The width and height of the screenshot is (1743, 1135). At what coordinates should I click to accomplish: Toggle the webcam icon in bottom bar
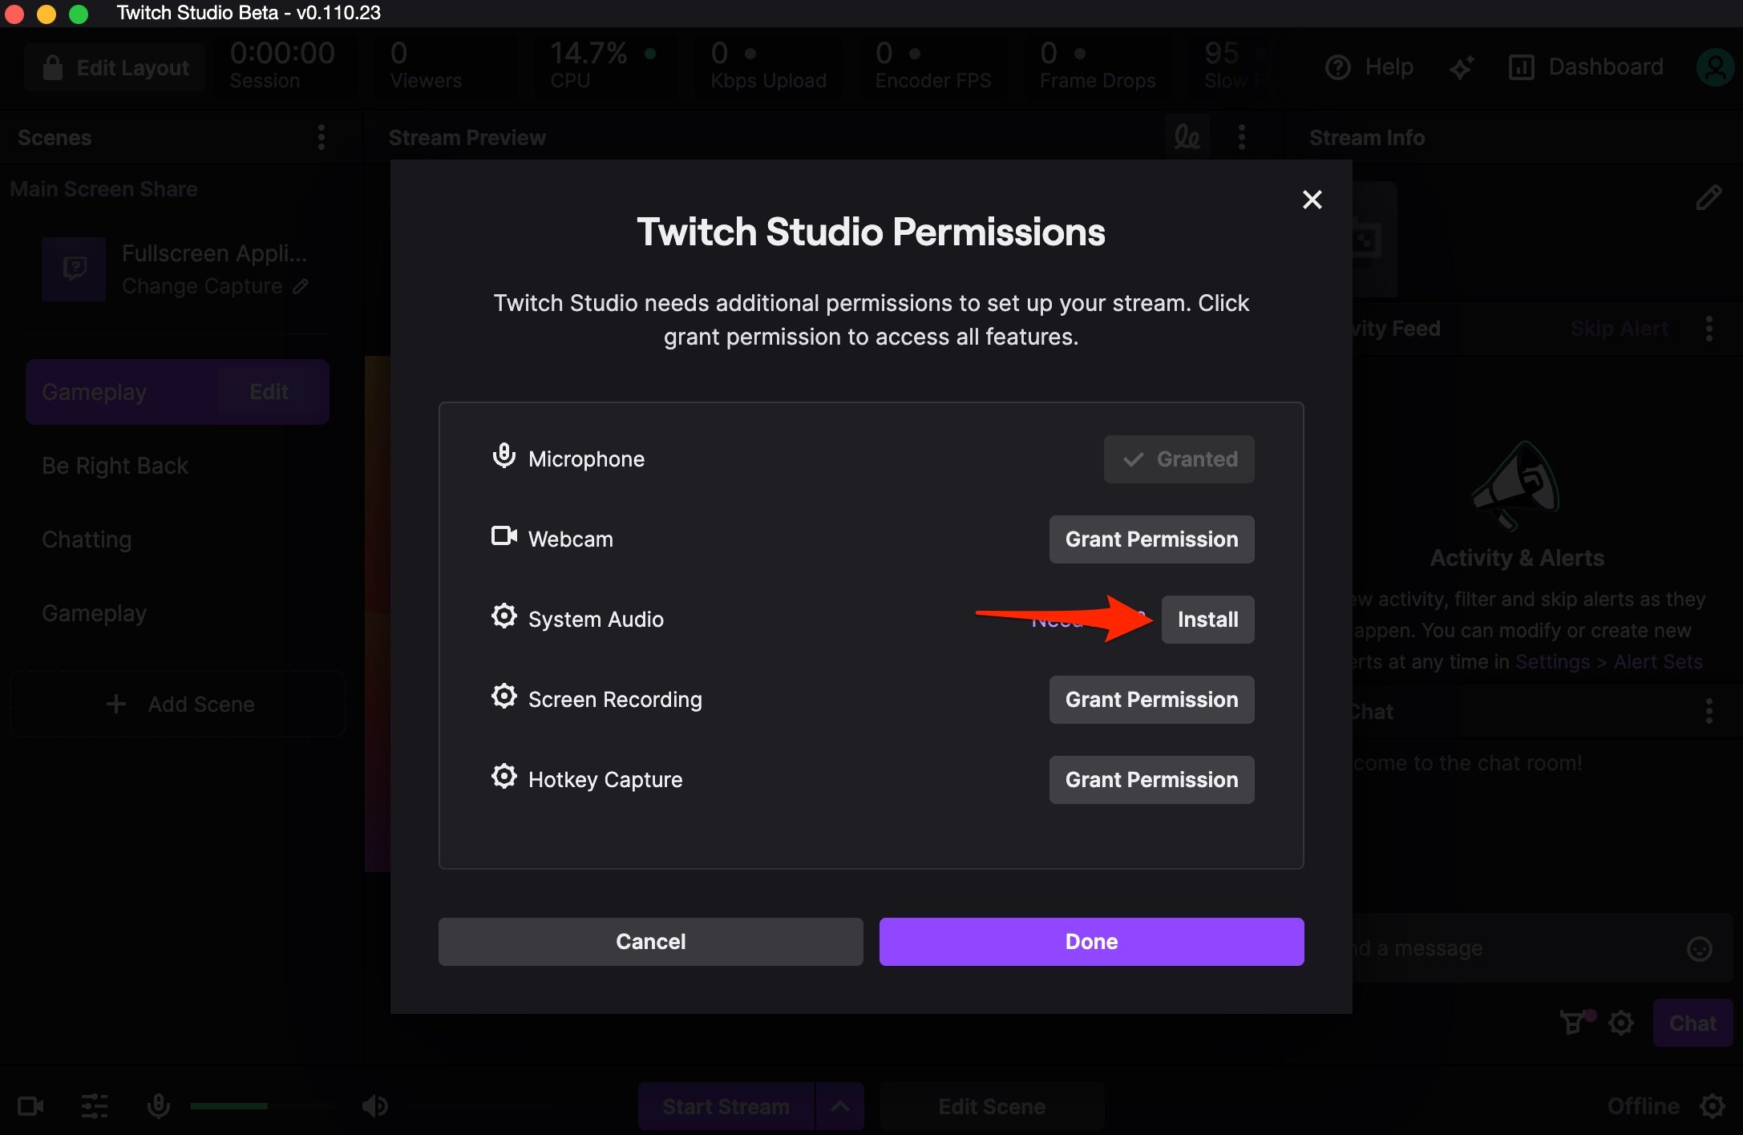tap(30, 1107)
